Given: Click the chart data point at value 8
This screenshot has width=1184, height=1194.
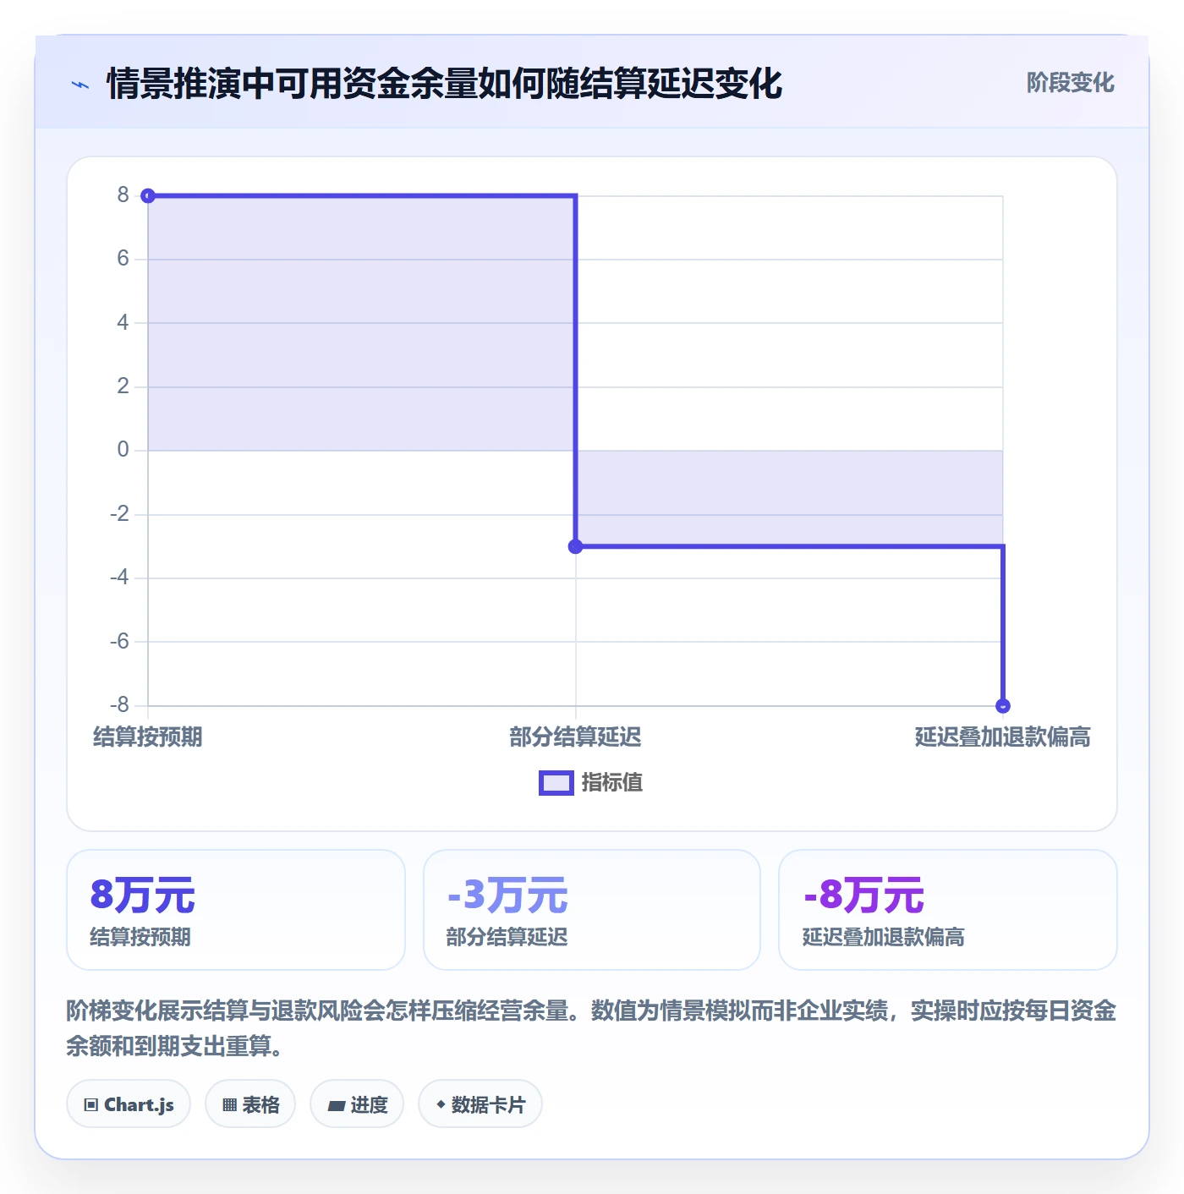Looking at the screenshot, I should (x=148, y=196).
